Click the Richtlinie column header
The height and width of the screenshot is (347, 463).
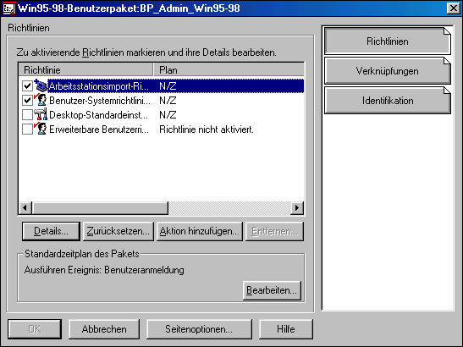click(86, 70)
